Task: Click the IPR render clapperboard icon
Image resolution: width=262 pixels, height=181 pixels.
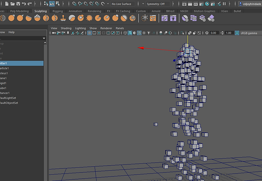Action: [x=196, y=3]
